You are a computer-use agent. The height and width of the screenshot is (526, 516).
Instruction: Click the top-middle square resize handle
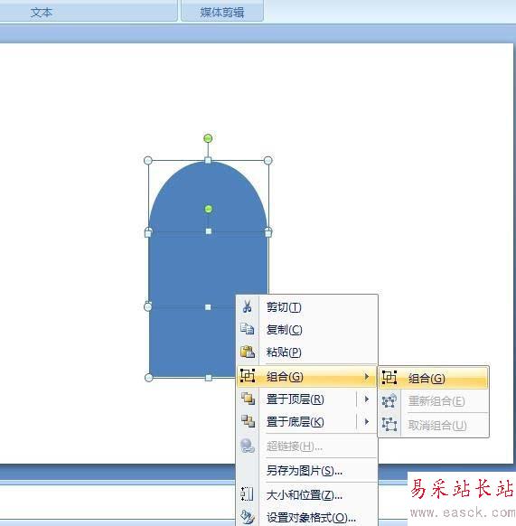coord(208,160)
